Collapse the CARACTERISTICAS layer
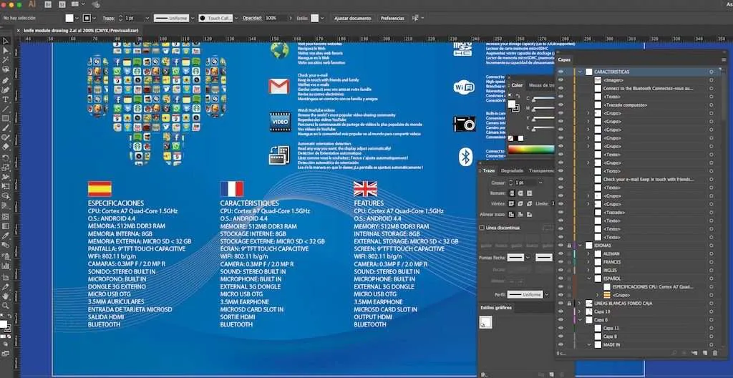Image resolution: width=733 pixels, height=378 pixels. [580, 72]
